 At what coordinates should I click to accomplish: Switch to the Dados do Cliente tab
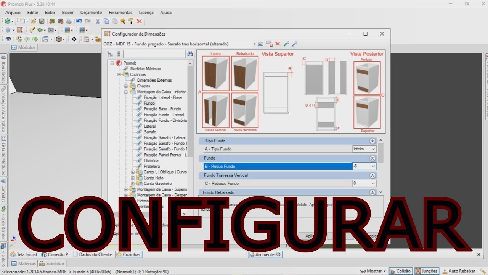click(x=93, y=254)
